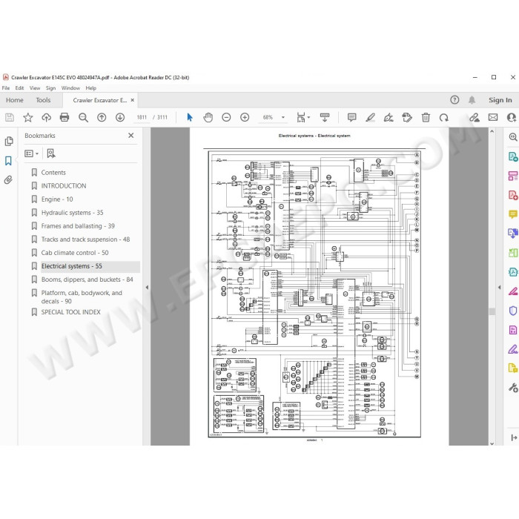This screenshot has width=519, height=519.
Task: Rotate the page view
Action: (444, 117)
